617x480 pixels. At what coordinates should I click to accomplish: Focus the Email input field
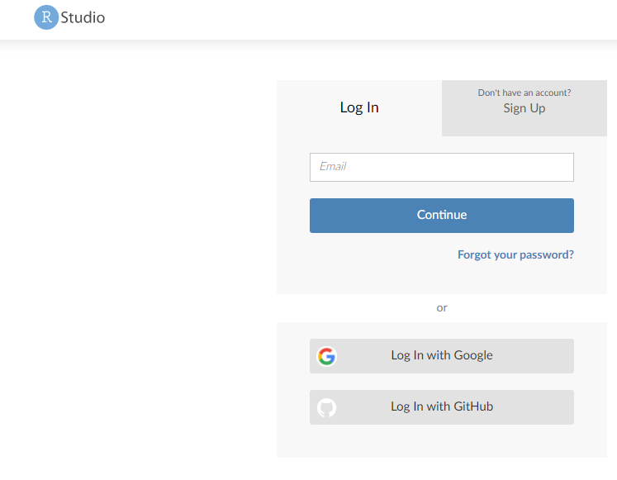442,167
